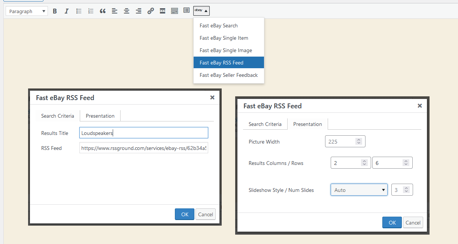
Task: Click the form list icon in toolbar
Action: click(186, 11)
